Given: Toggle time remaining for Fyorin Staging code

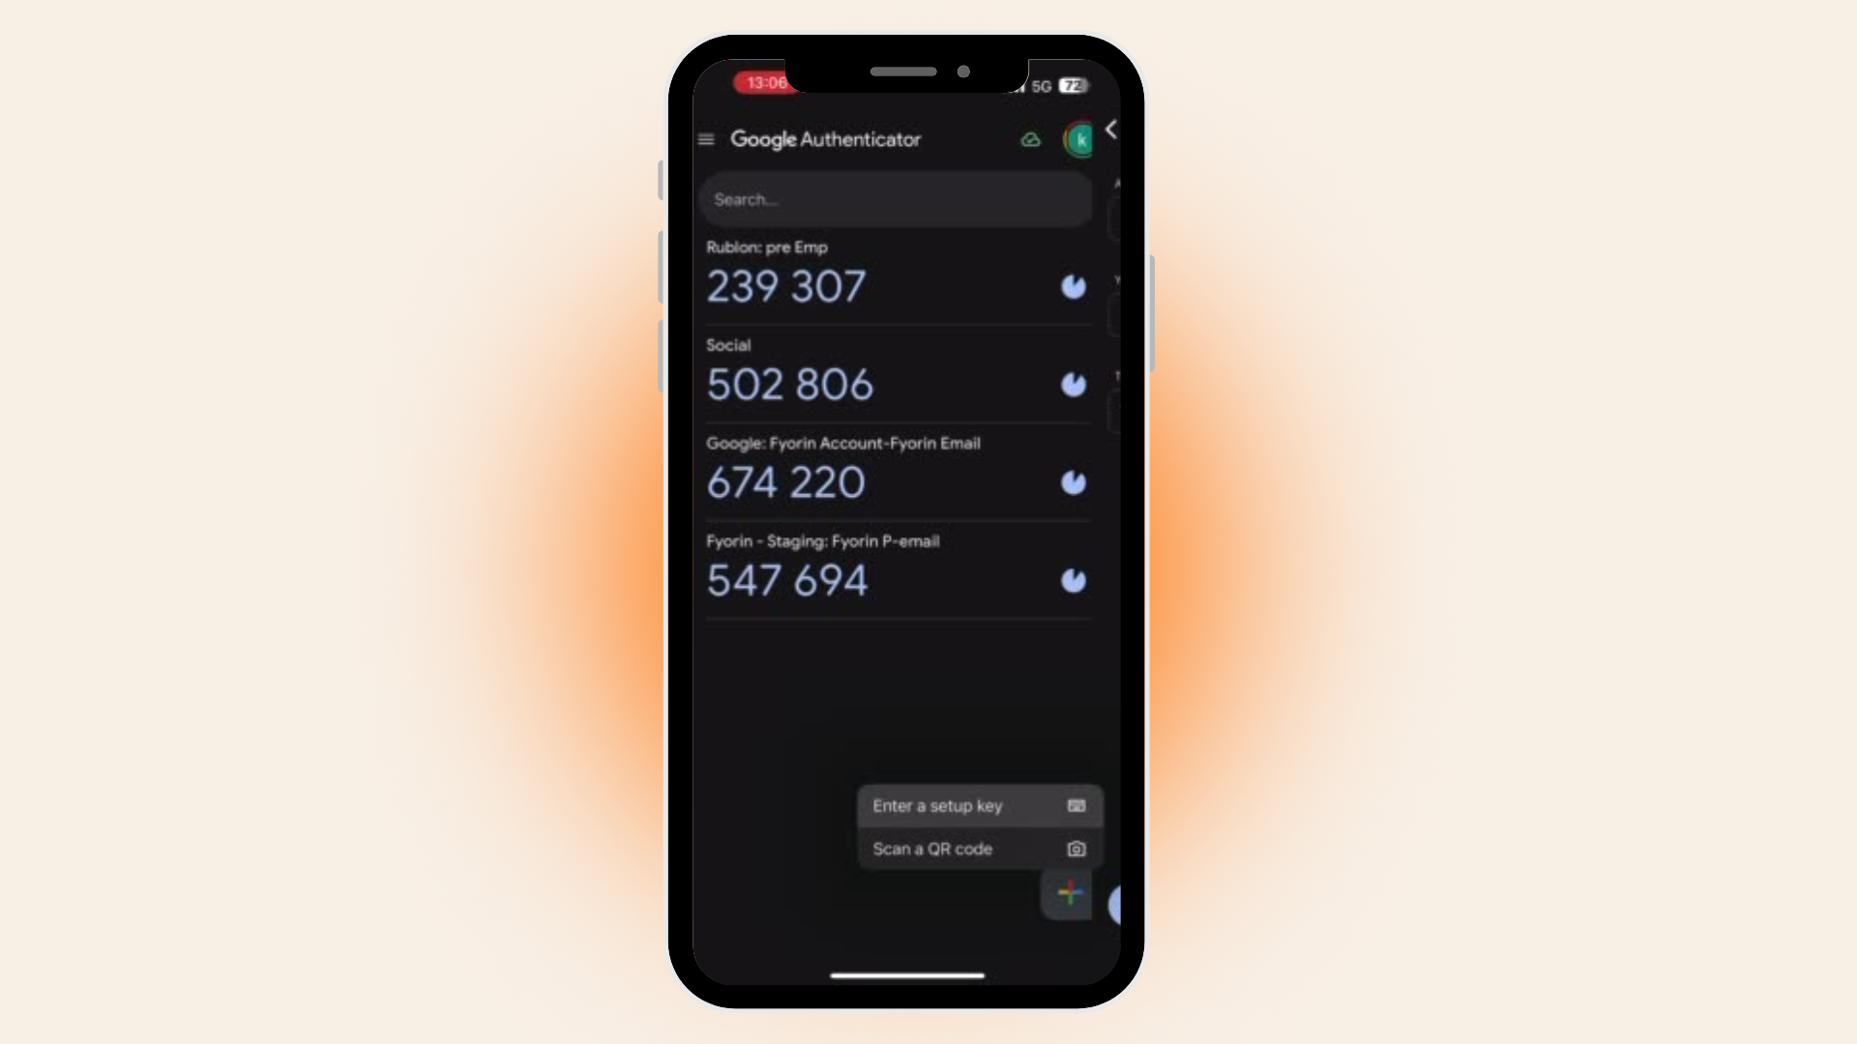Looking at the screenshot, I should [x=1074, y=580].
